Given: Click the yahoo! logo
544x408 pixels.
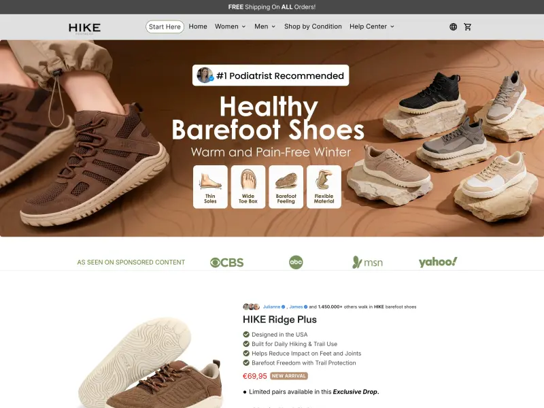Looking at the screenshot, I should click(438, 262).
